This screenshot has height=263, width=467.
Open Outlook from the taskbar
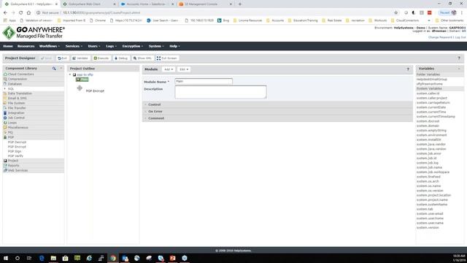click(x=125, y=258)
